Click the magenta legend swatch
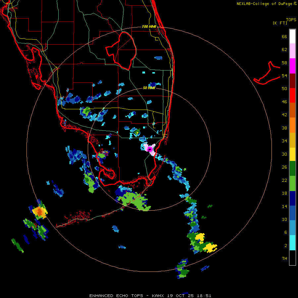This screenshot has height=298, width=298. coord(292,66)
